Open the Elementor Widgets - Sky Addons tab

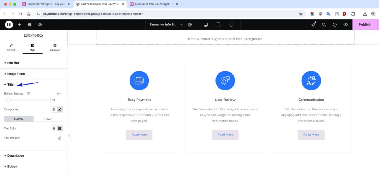click(x=46, y=4)
